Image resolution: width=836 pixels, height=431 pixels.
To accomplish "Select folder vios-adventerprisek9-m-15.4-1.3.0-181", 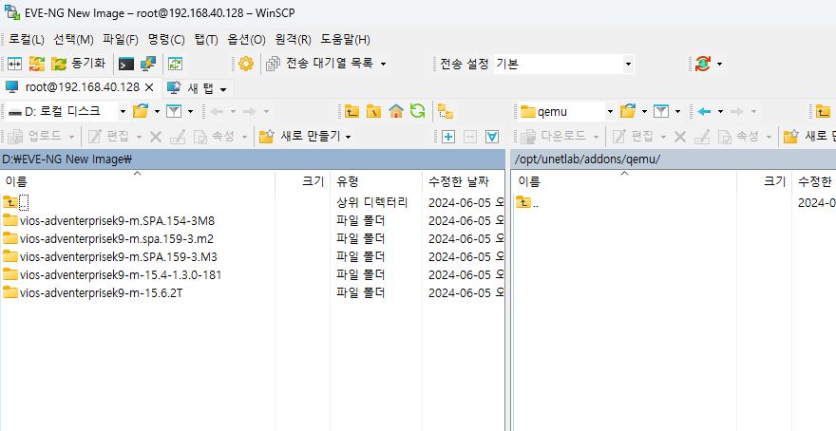I will [x=112, y=275].
